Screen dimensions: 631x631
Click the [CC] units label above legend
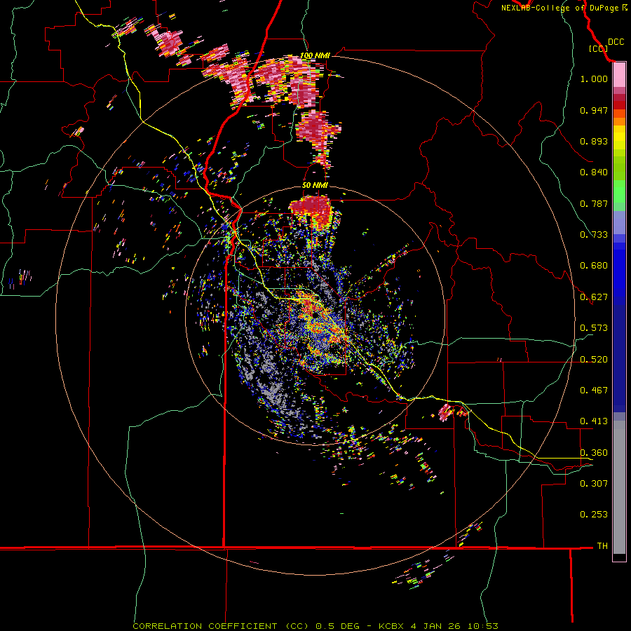coord(598,48)
